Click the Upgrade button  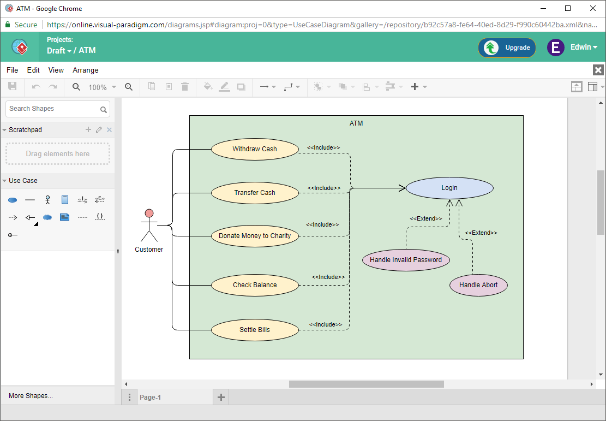tap(507, 48)
